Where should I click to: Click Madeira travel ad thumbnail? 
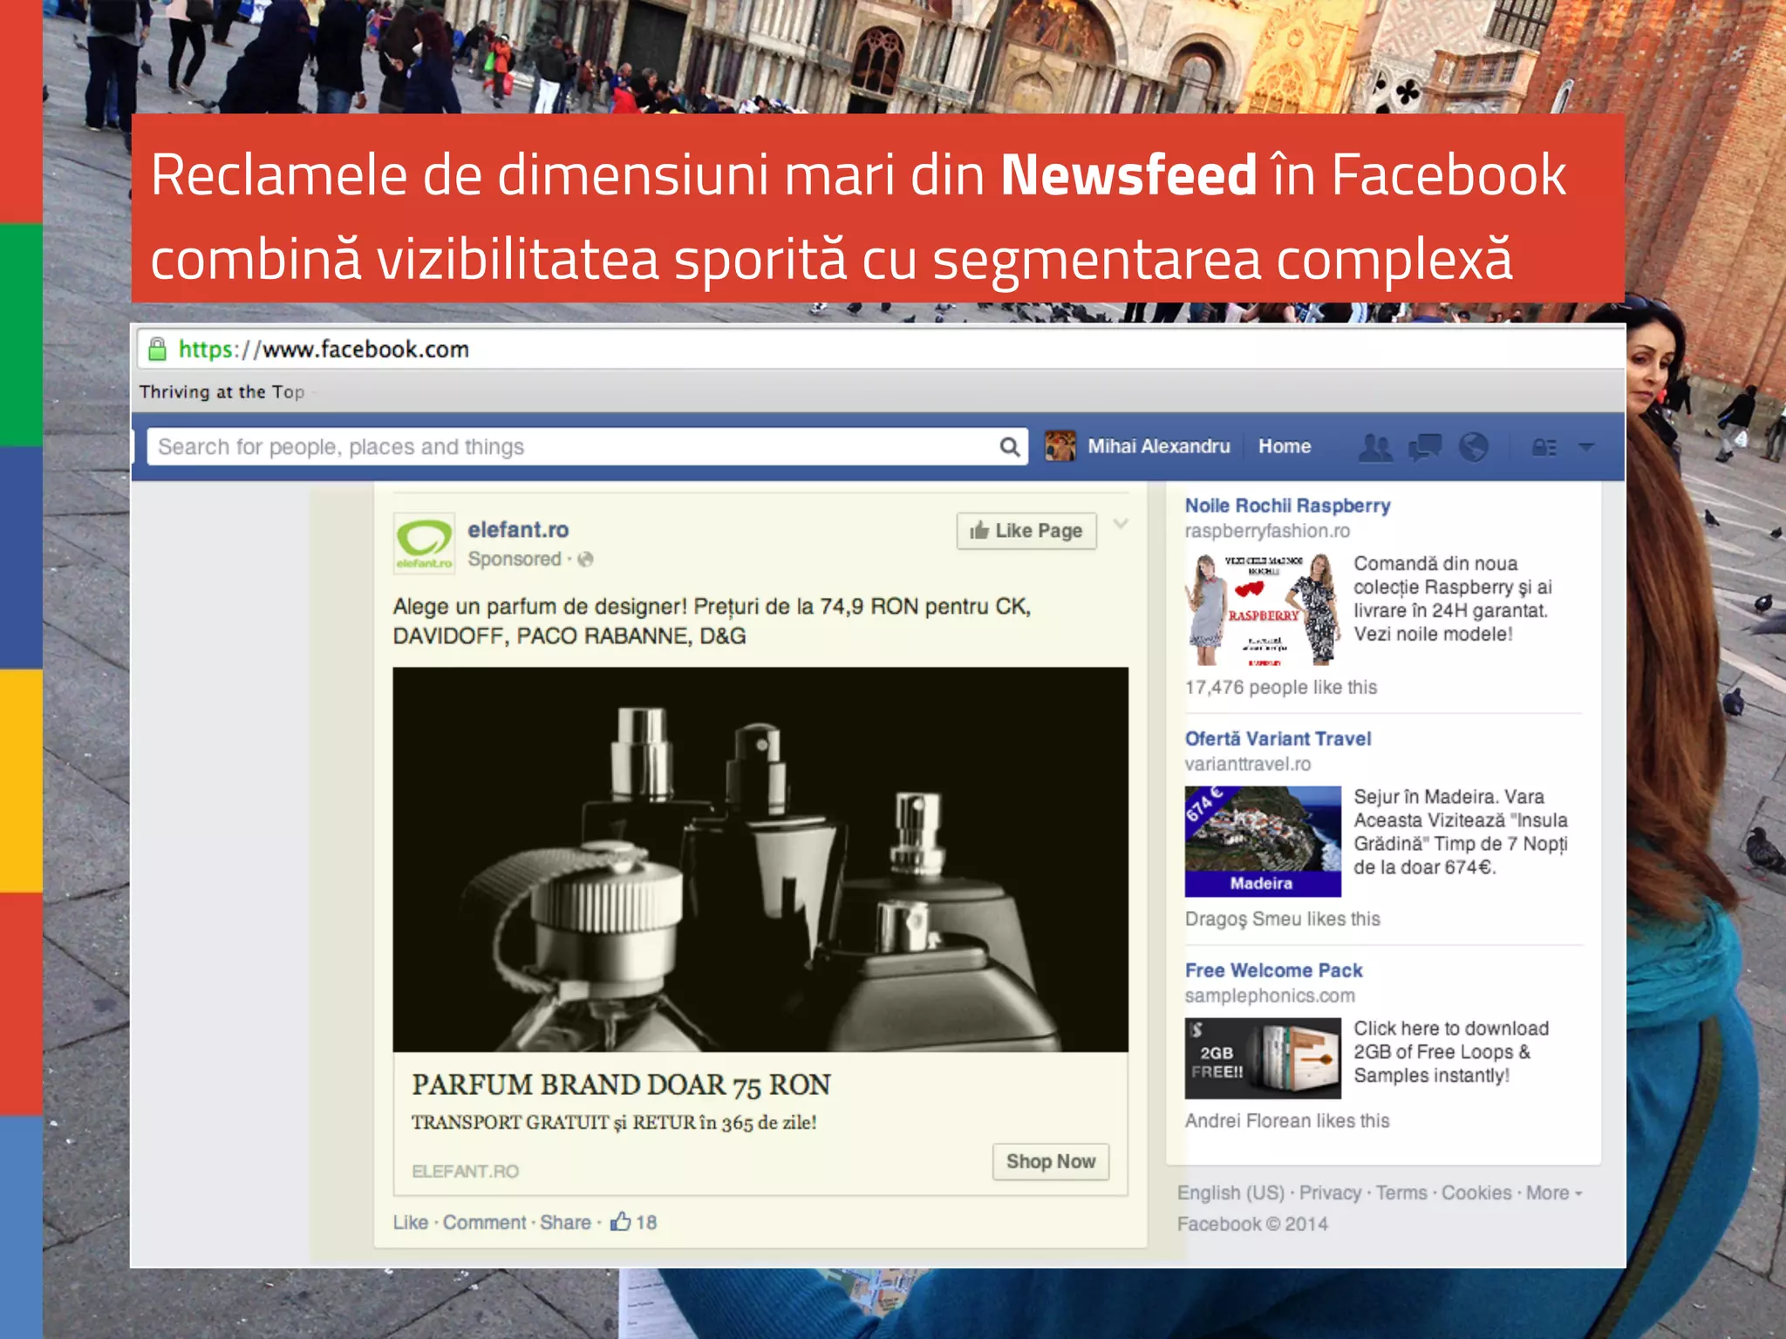point(1263,841)
